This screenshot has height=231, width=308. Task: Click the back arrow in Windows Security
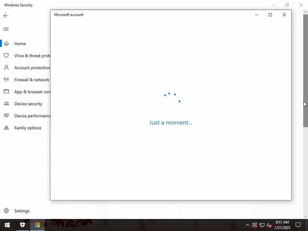(x=6, y=16)
